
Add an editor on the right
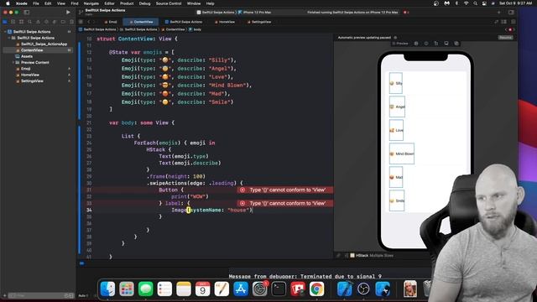513,22
